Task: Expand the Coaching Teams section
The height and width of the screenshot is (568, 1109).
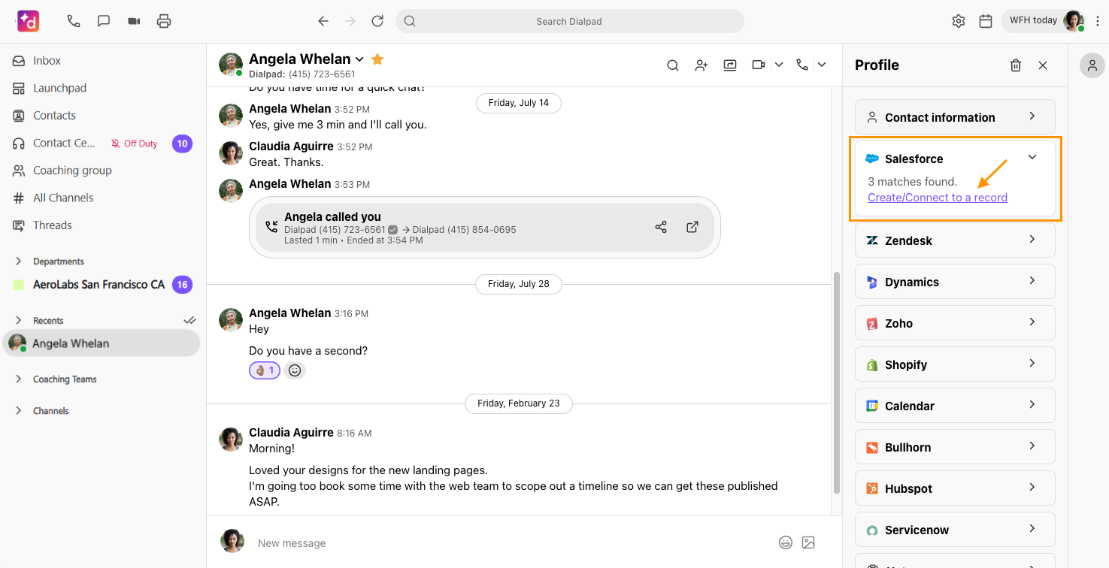Action: pos(19,379)
